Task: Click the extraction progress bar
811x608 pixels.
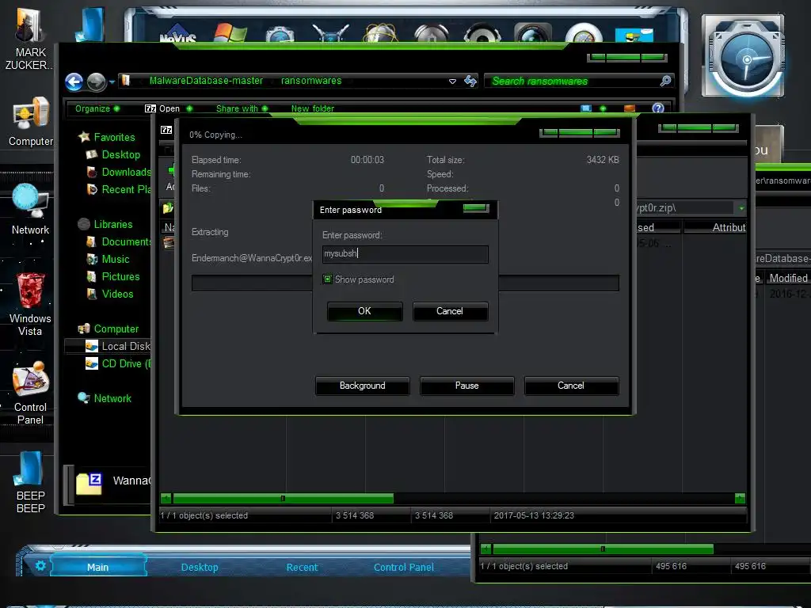Action: [x=405, y=283]
